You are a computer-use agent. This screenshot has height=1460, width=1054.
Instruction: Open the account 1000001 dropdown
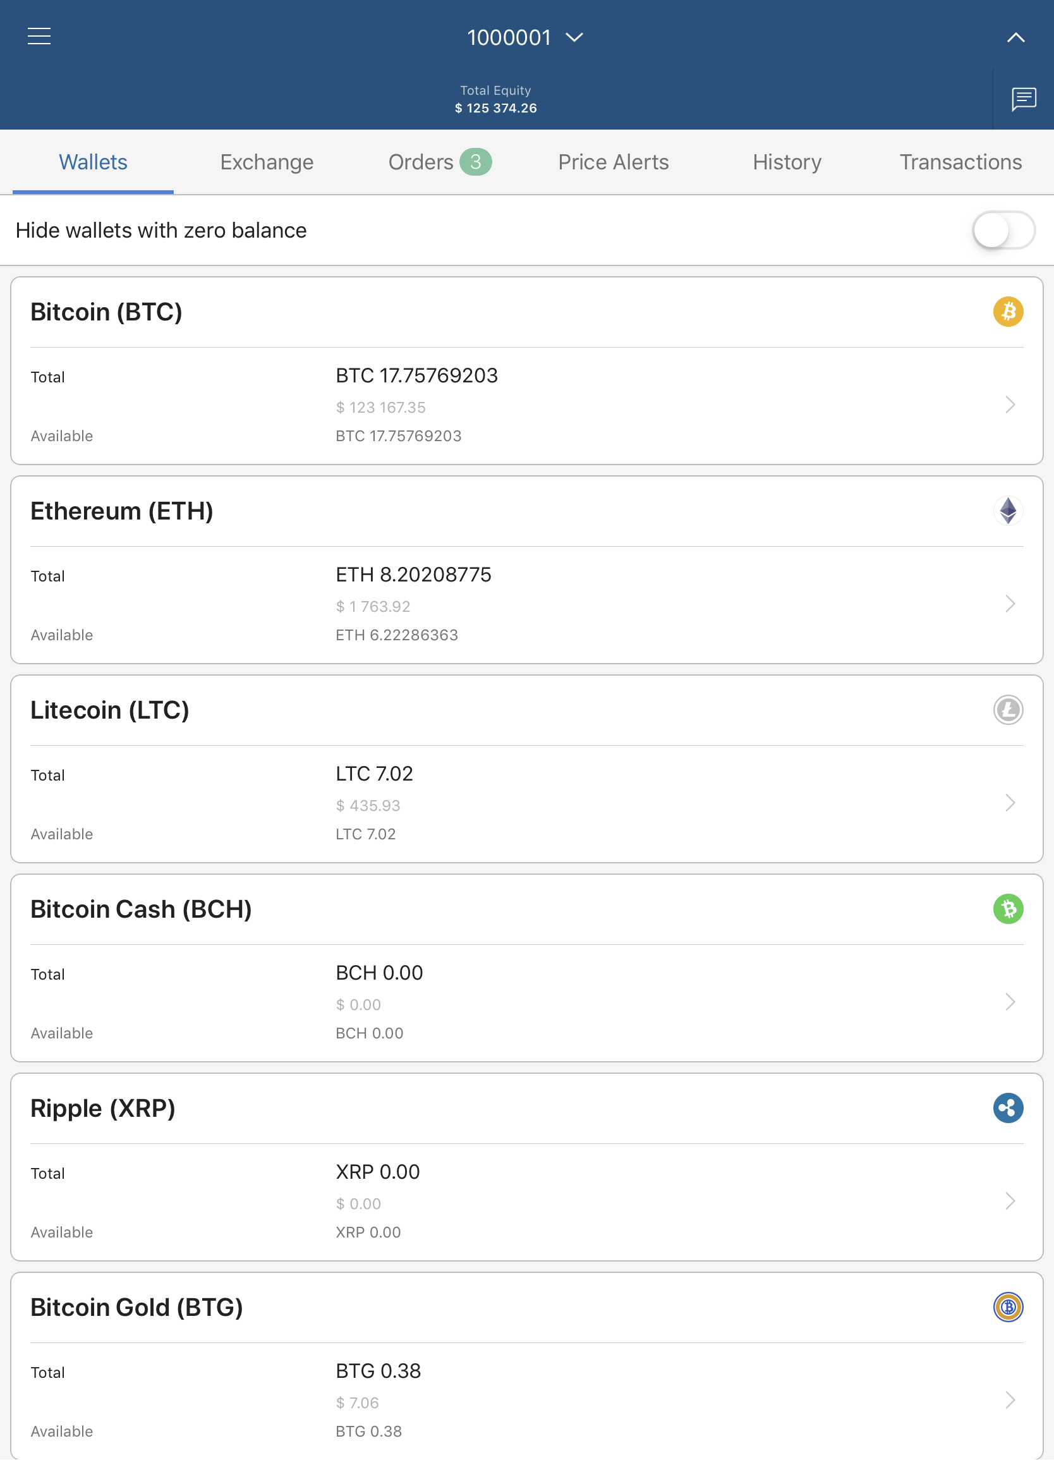tap(525, 37)
